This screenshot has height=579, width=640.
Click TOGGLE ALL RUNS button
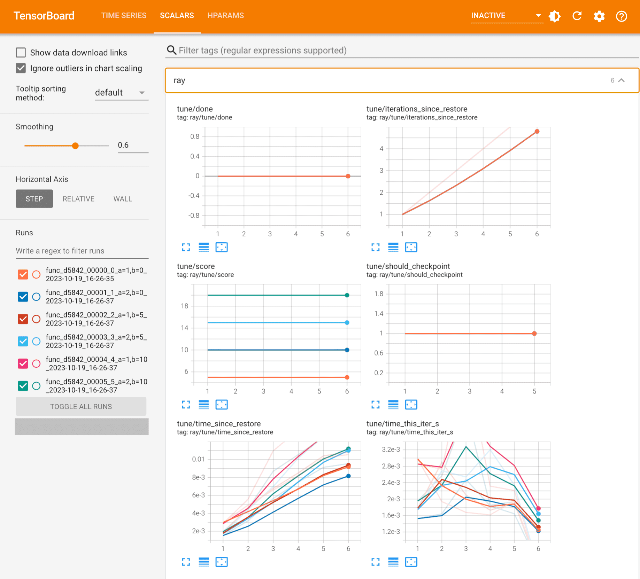pyautogui.click(x=81, y=407)
